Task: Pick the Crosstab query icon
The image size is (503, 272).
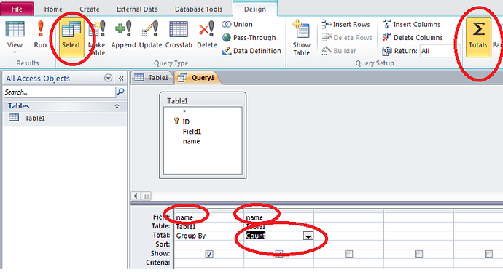Action: [179, 35]
